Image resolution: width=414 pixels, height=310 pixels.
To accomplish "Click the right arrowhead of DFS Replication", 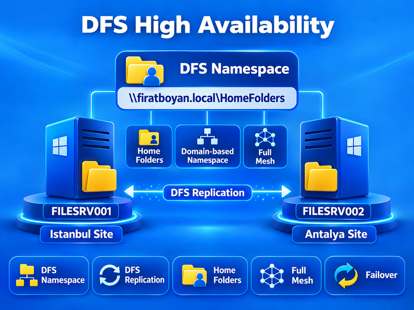I will pos(286,191).
